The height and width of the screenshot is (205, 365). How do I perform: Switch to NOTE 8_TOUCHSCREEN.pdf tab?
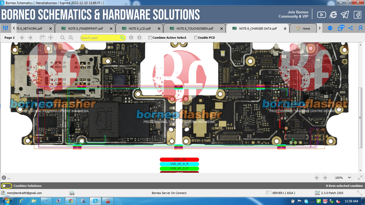point(195,29)
